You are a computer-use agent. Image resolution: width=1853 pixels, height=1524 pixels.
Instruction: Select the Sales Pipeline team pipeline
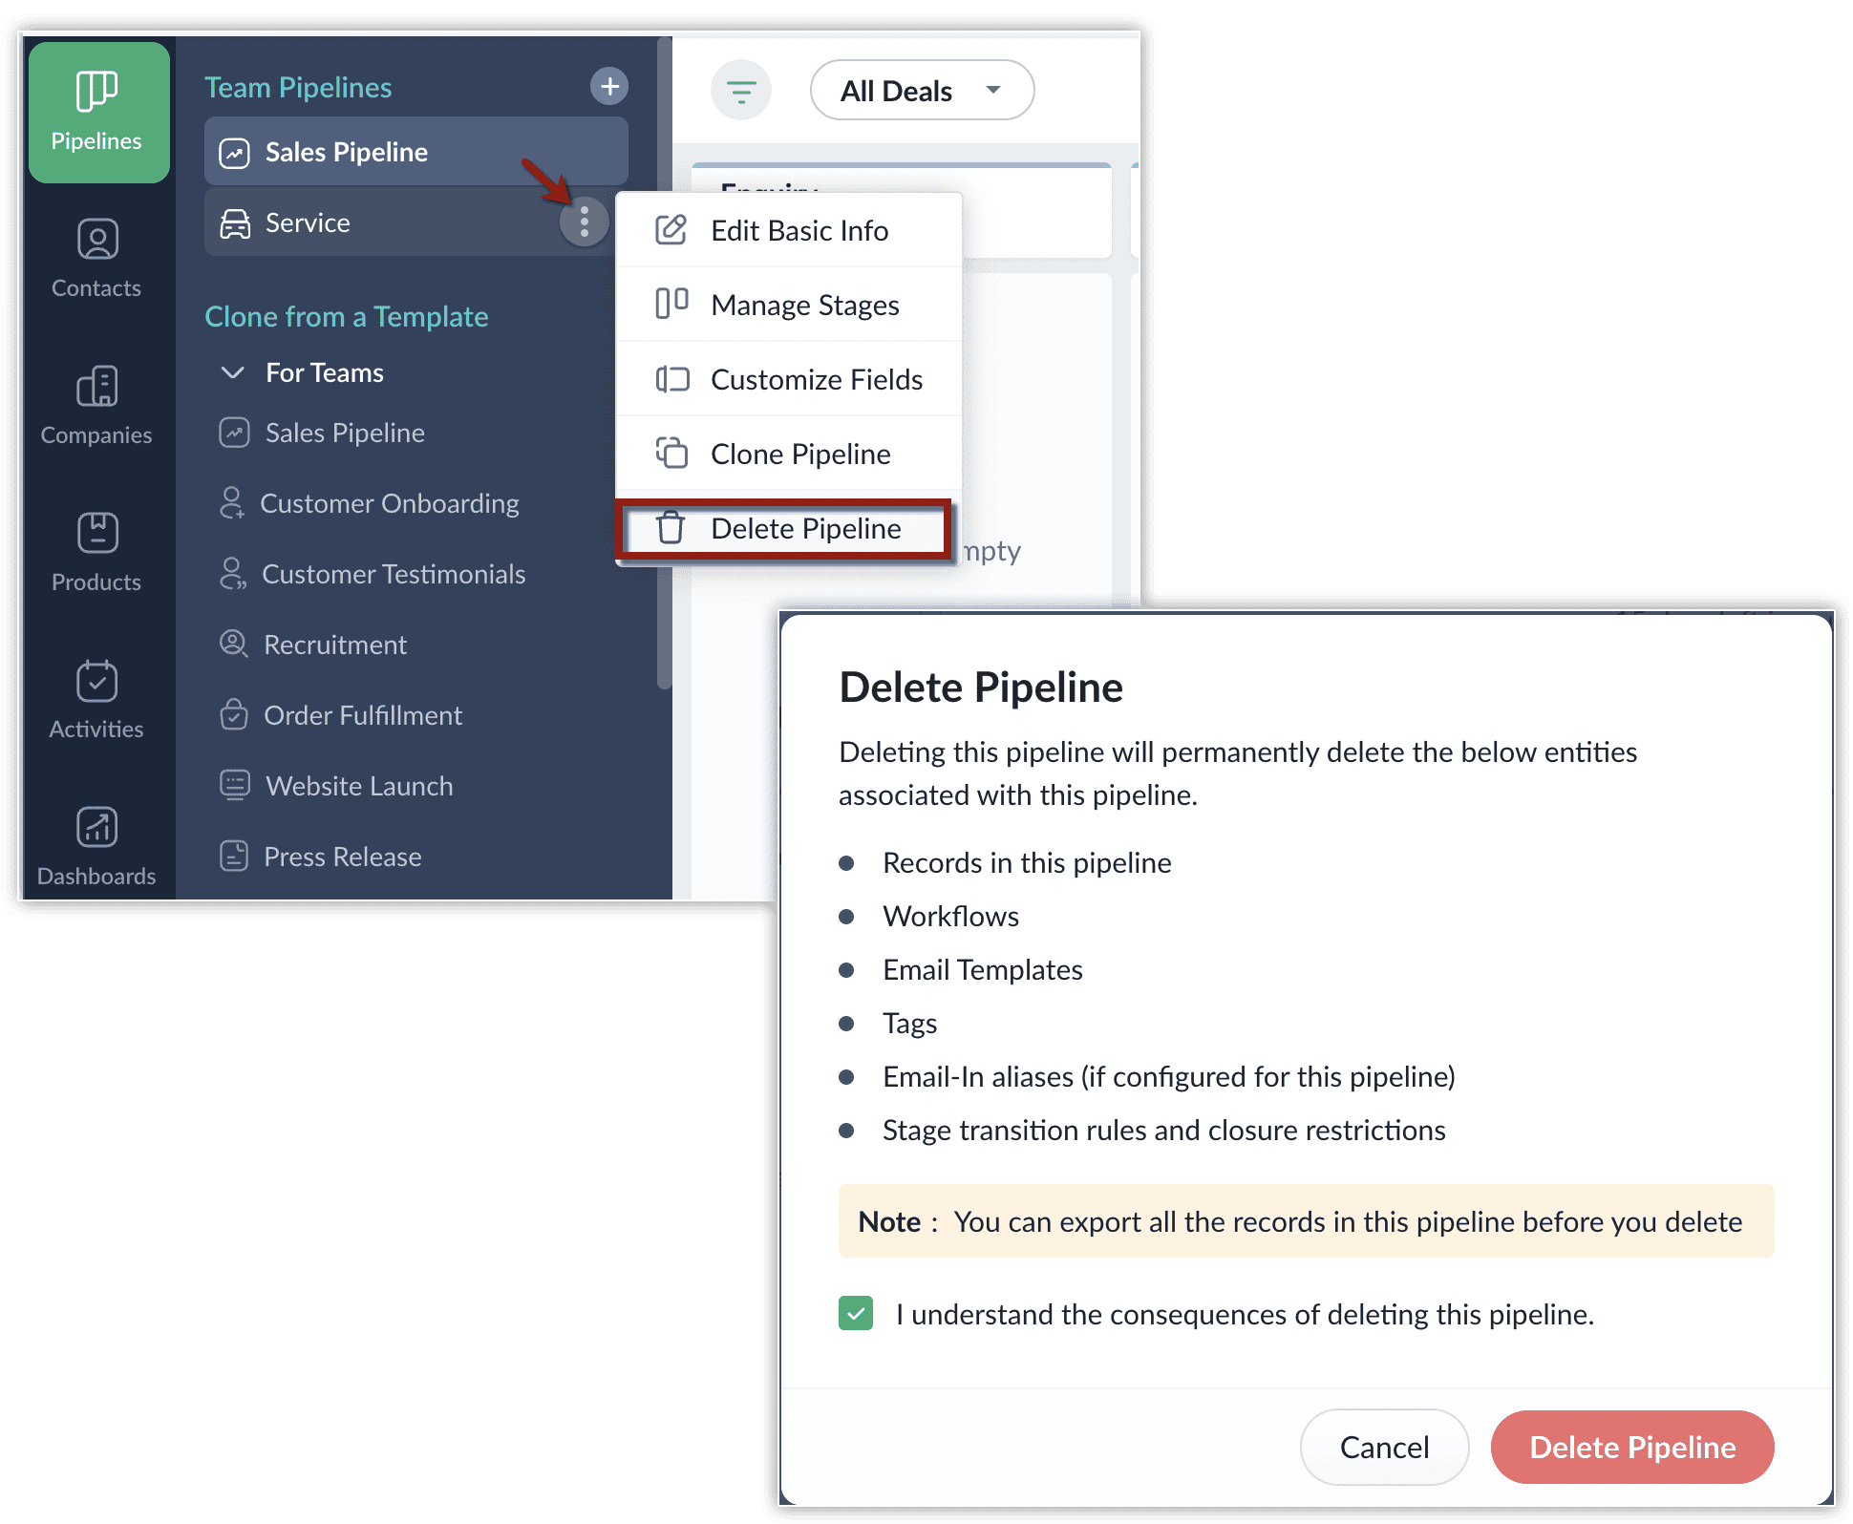[x=416, y=152]
